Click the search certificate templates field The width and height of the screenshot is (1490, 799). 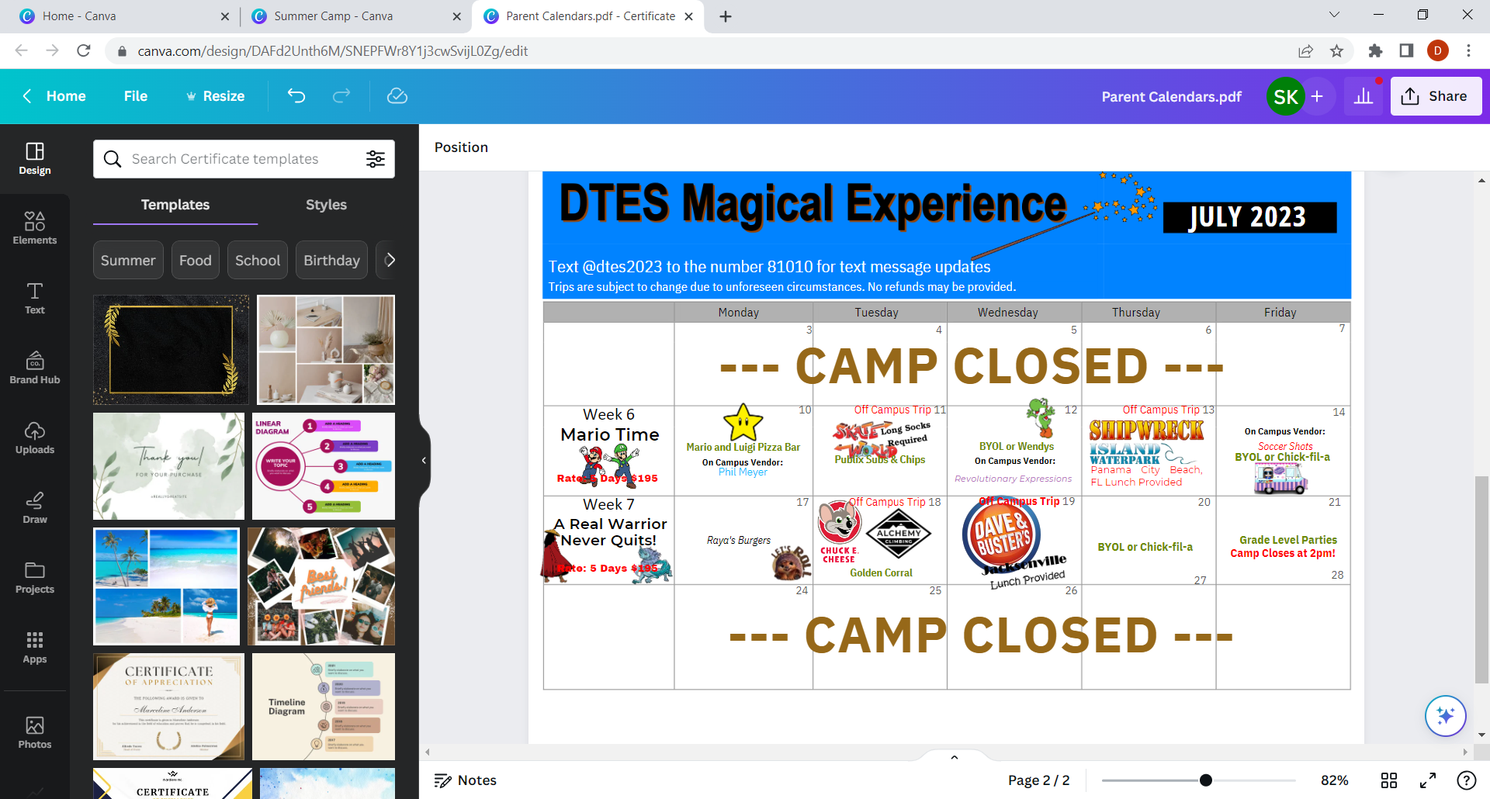[244, 159]
